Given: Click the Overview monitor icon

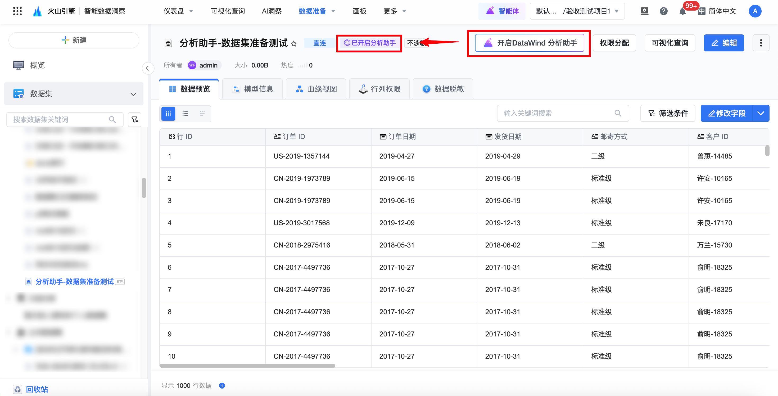Looking at the screenshot, I should (x=19, y=65).
